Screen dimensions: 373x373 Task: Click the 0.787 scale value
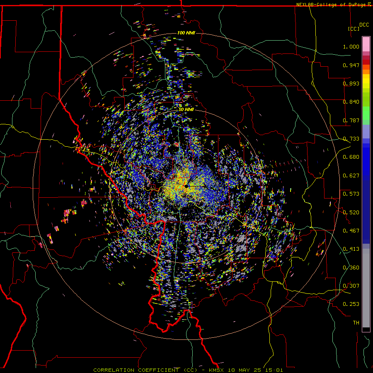(351, 120)
